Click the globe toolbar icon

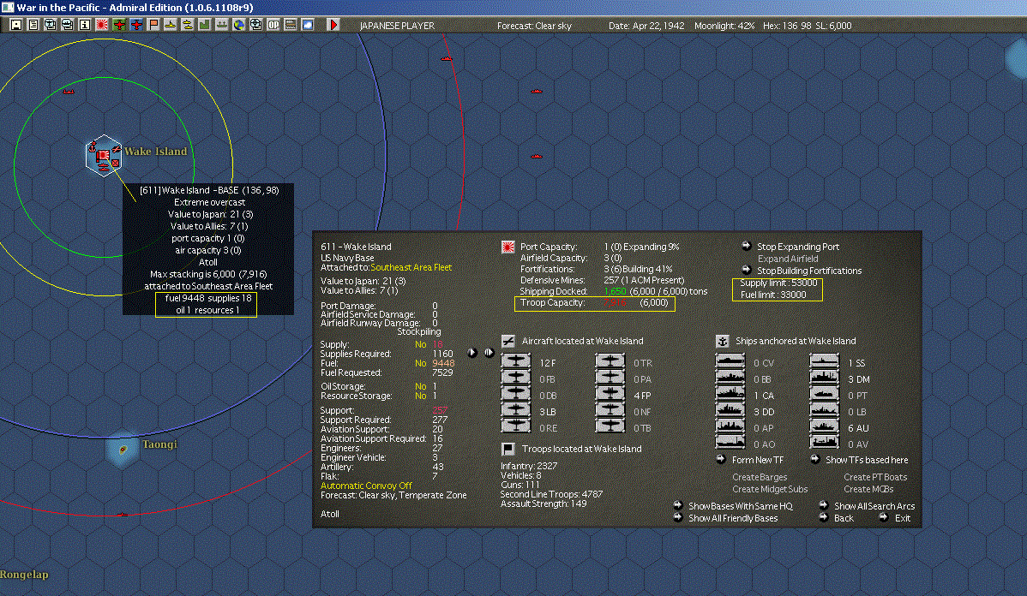coord(239,25)
